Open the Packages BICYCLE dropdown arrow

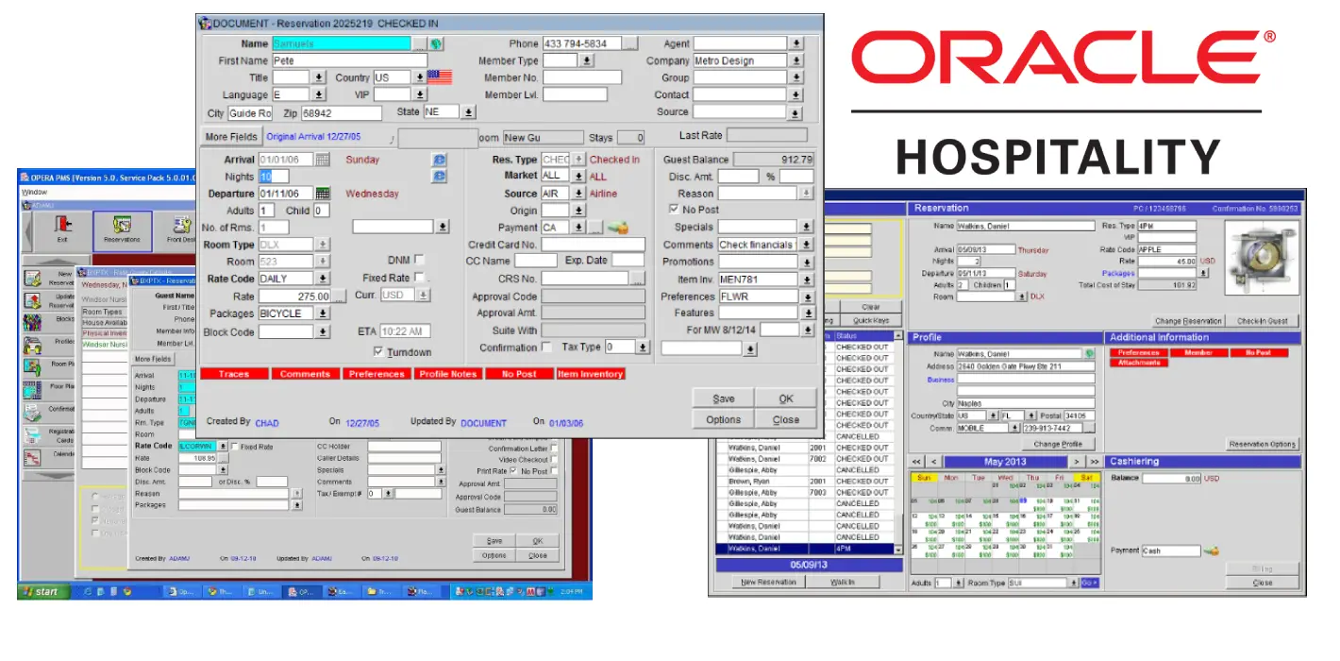[323, 314]
